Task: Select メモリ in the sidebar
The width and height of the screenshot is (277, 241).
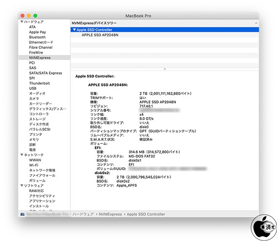Action: tap(34, 140)
